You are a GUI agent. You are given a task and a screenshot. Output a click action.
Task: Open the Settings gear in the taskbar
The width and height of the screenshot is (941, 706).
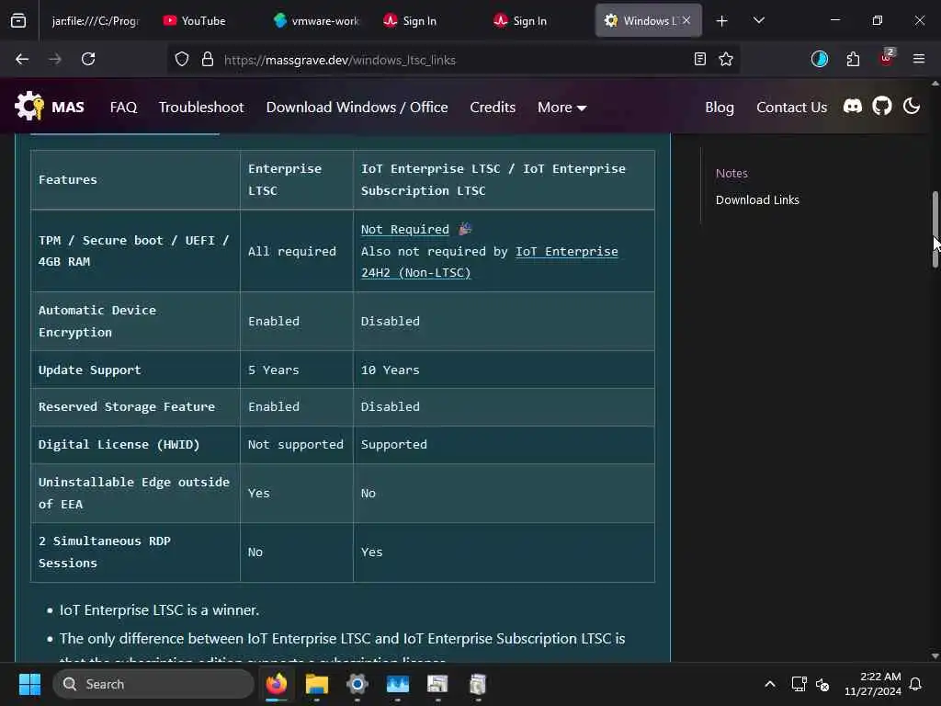coord(357,684)
